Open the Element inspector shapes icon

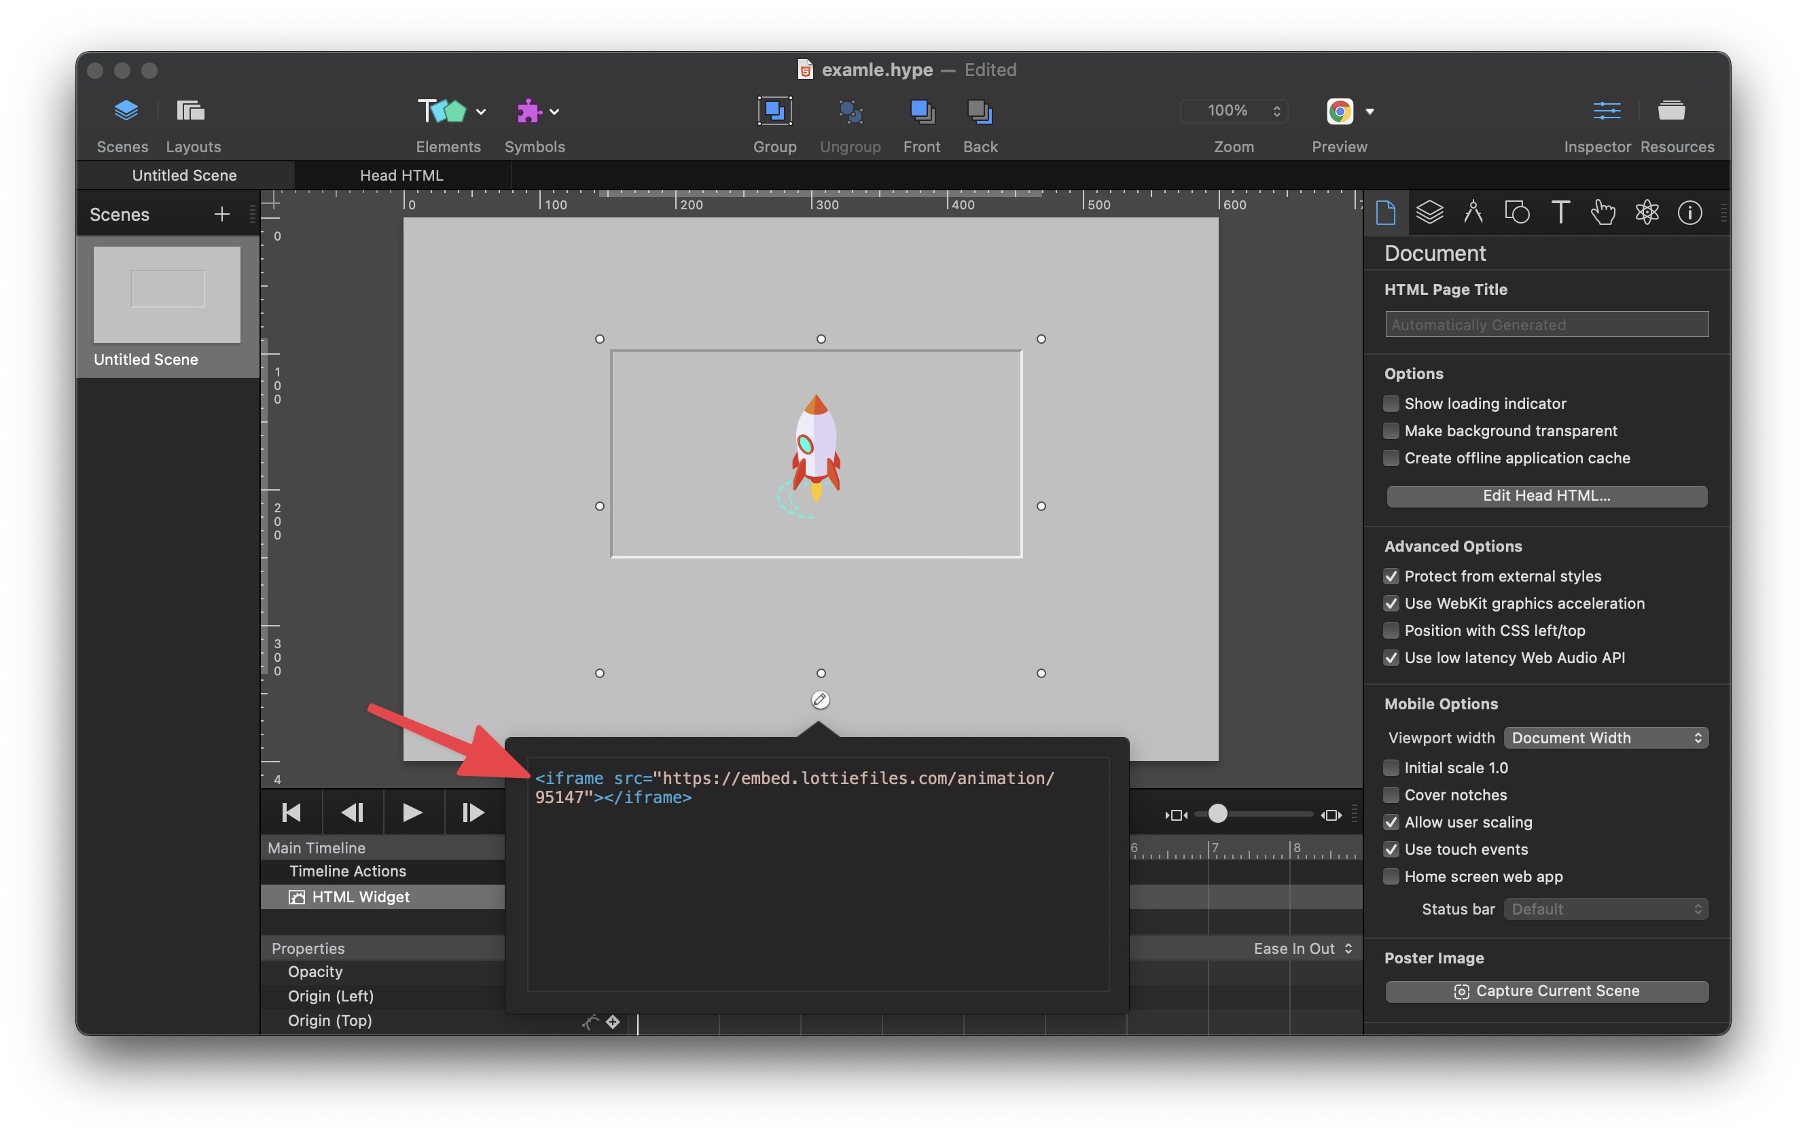point(1516,213)
